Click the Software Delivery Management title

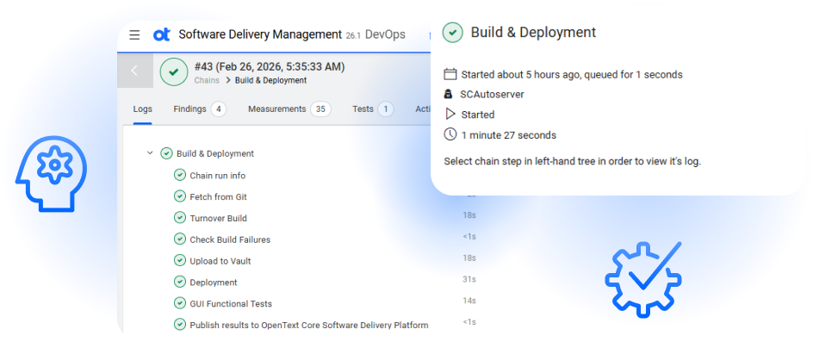pos(260,34)
